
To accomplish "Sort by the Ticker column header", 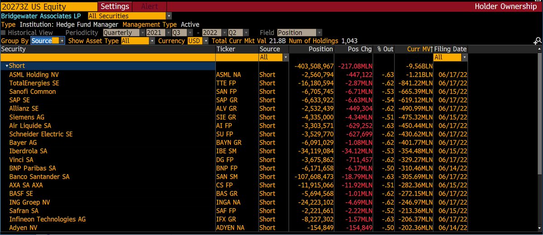I will point(237,49).
